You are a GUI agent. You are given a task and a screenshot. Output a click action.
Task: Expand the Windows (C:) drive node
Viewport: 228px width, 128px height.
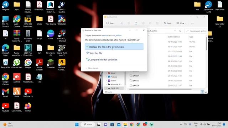click(106, 84)
